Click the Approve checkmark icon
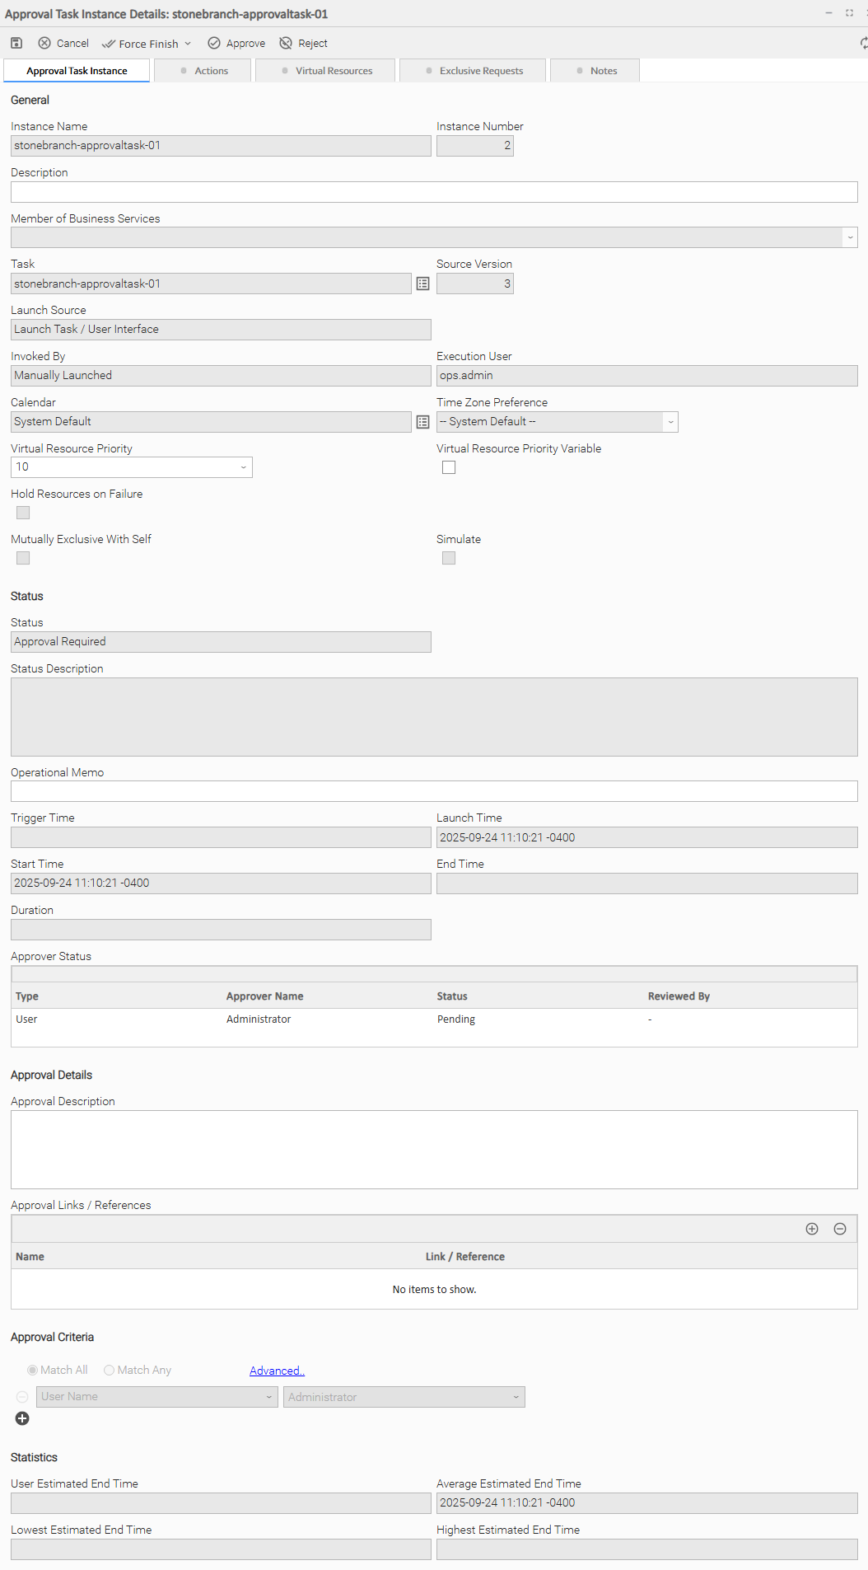The width and height of the screenshot is (868, 1570). (214, 43)
